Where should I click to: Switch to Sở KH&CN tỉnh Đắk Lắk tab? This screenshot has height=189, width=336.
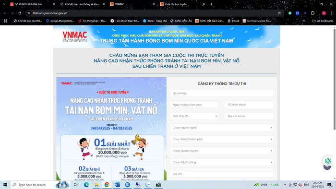point(32,4)
